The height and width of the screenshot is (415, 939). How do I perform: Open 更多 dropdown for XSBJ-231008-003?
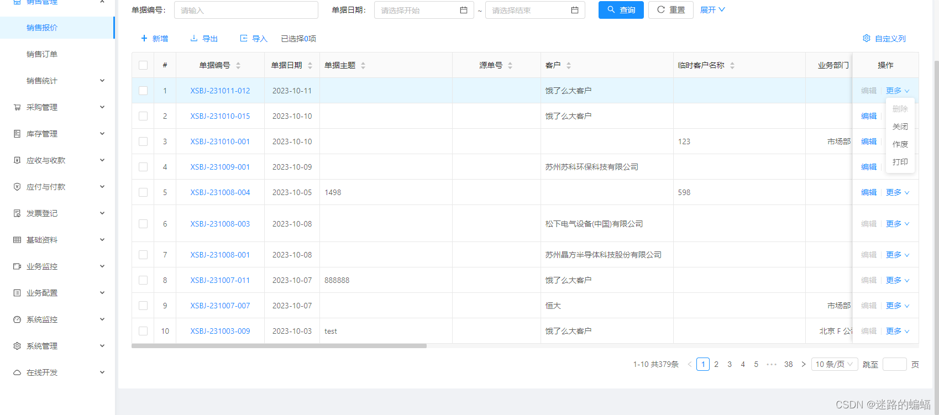[898, 224]
